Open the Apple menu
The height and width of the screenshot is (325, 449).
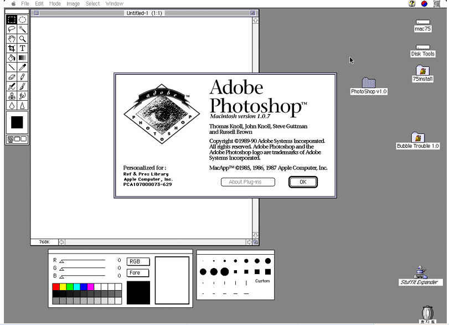pyautogui.click(x=13, y=4)
